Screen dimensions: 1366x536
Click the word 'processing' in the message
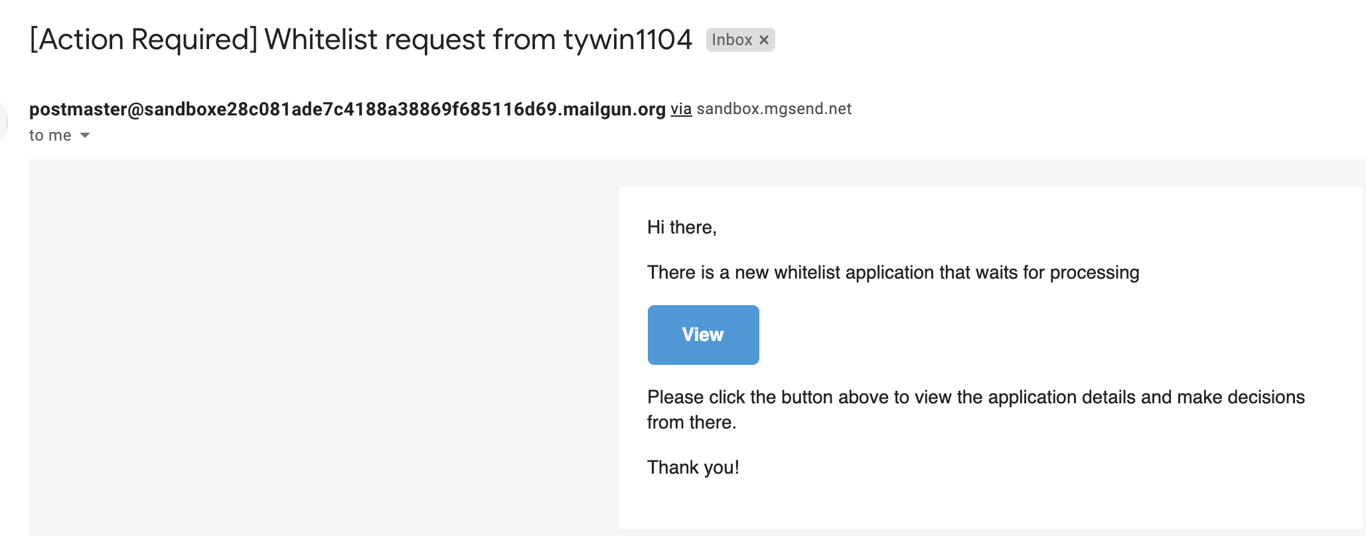pos(1094,273)
